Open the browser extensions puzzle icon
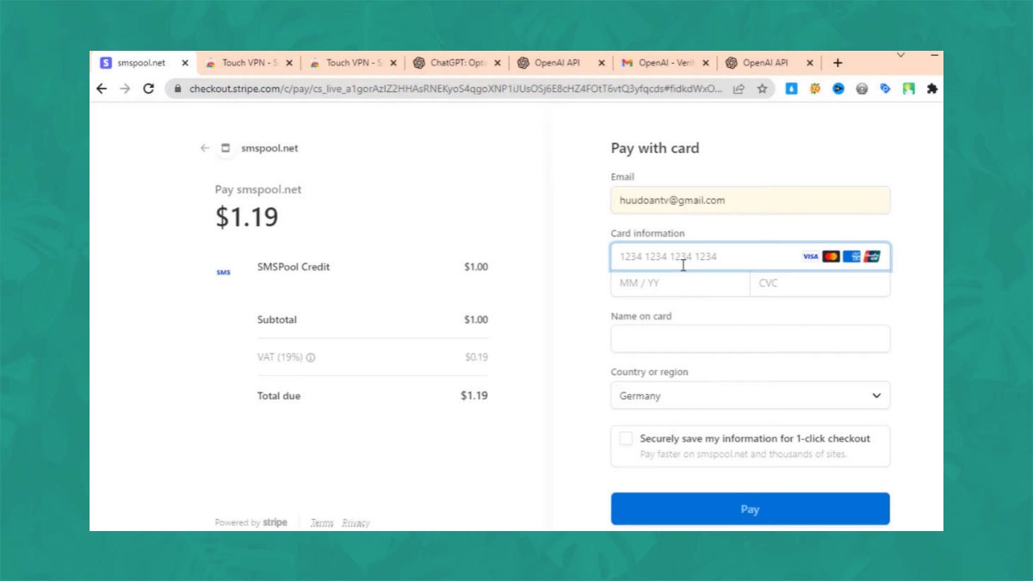The height and width of the screenshot is (581, 1033). coord(931,89)
